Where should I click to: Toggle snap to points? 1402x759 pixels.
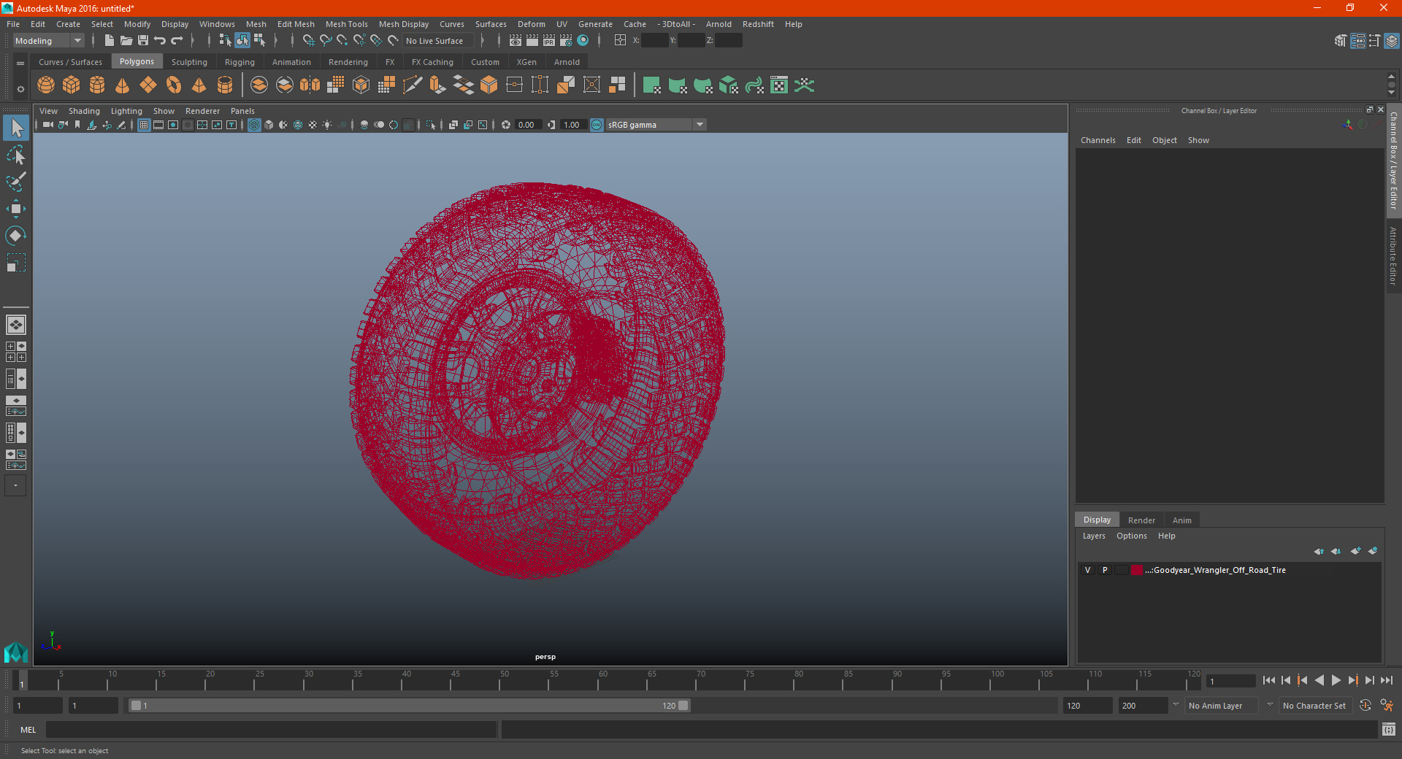point(342,41)
